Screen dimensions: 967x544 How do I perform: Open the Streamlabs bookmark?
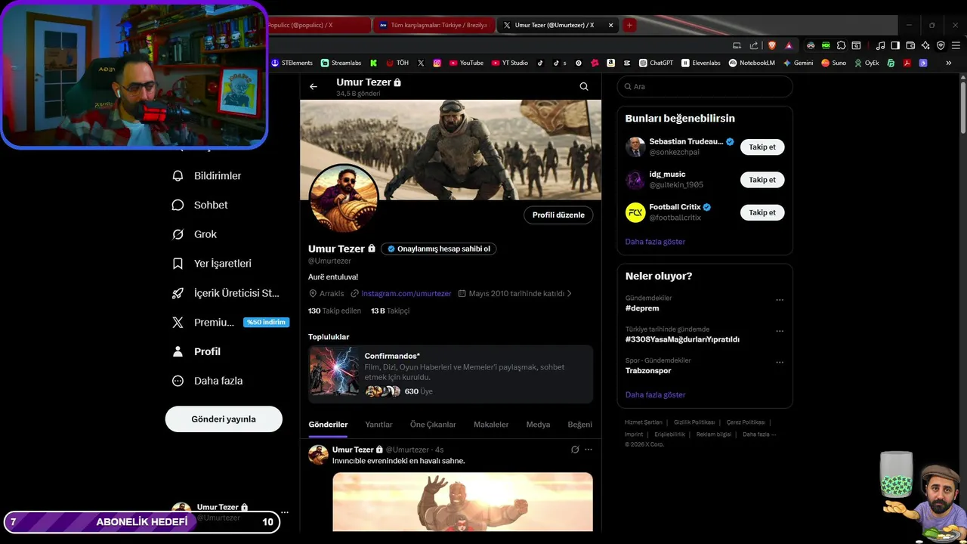pos(341,63)
